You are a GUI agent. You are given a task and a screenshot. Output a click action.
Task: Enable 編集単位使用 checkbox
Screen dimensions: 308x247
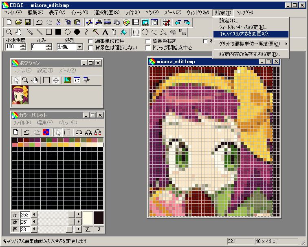90,41
